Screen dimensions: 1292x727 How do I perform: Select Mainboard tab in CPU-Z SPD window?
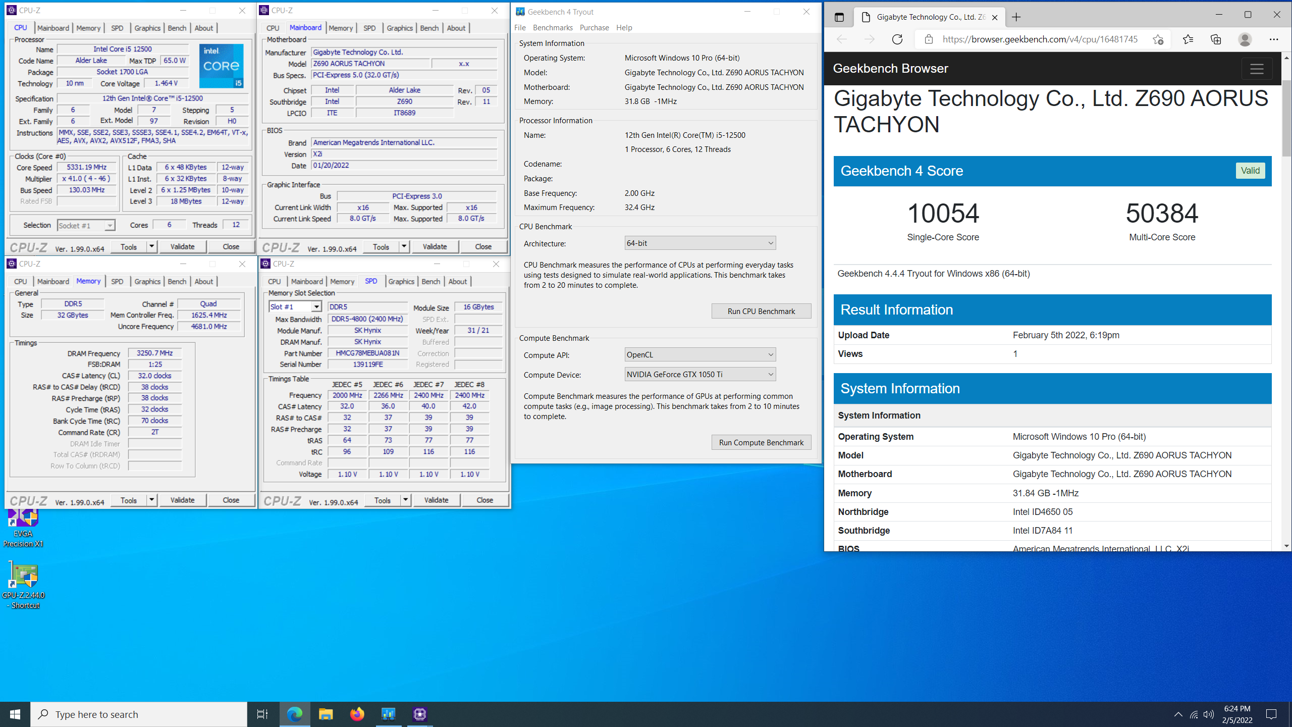pyautogui.click(x=307, y=281)
